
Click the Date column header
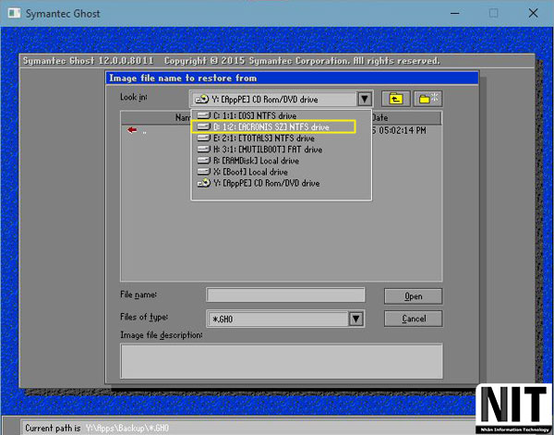(x=406, y=117)
